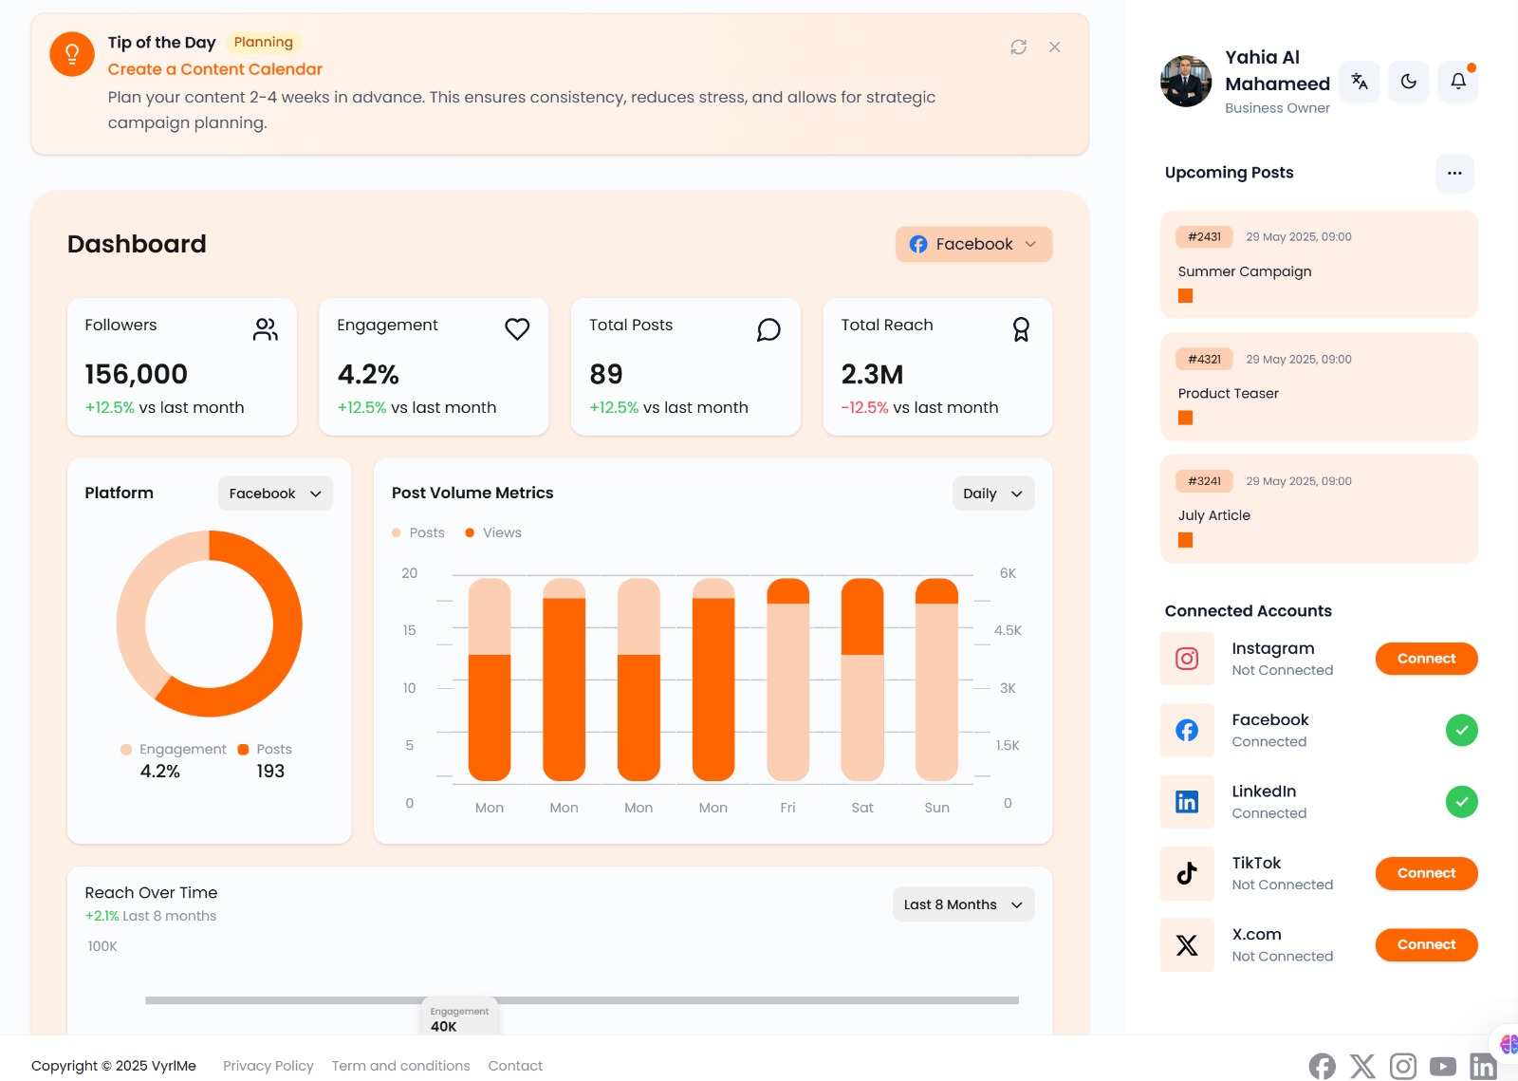Image resolution: width=1518 pixels, height=1081 pixels.
Task: Click the YouTube icon in footer
Action: click(x=1442, y=1067)
